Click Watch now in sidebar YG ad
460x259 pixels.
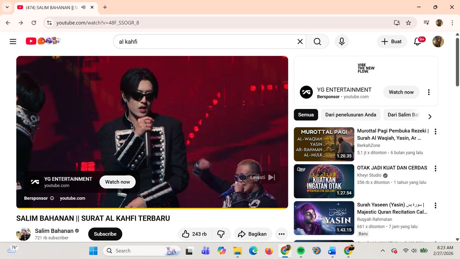(401, 92)
